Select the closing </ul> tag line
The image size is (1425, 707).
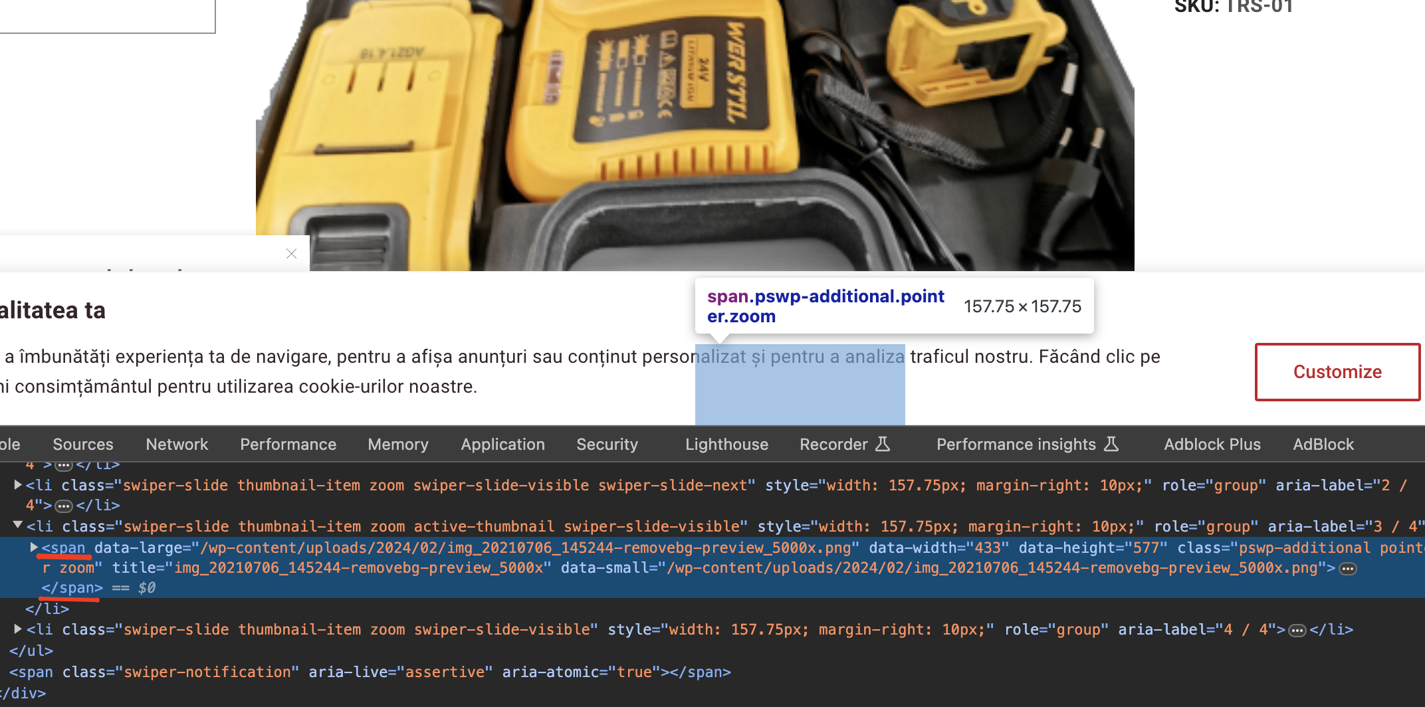[x=31, y=651]
